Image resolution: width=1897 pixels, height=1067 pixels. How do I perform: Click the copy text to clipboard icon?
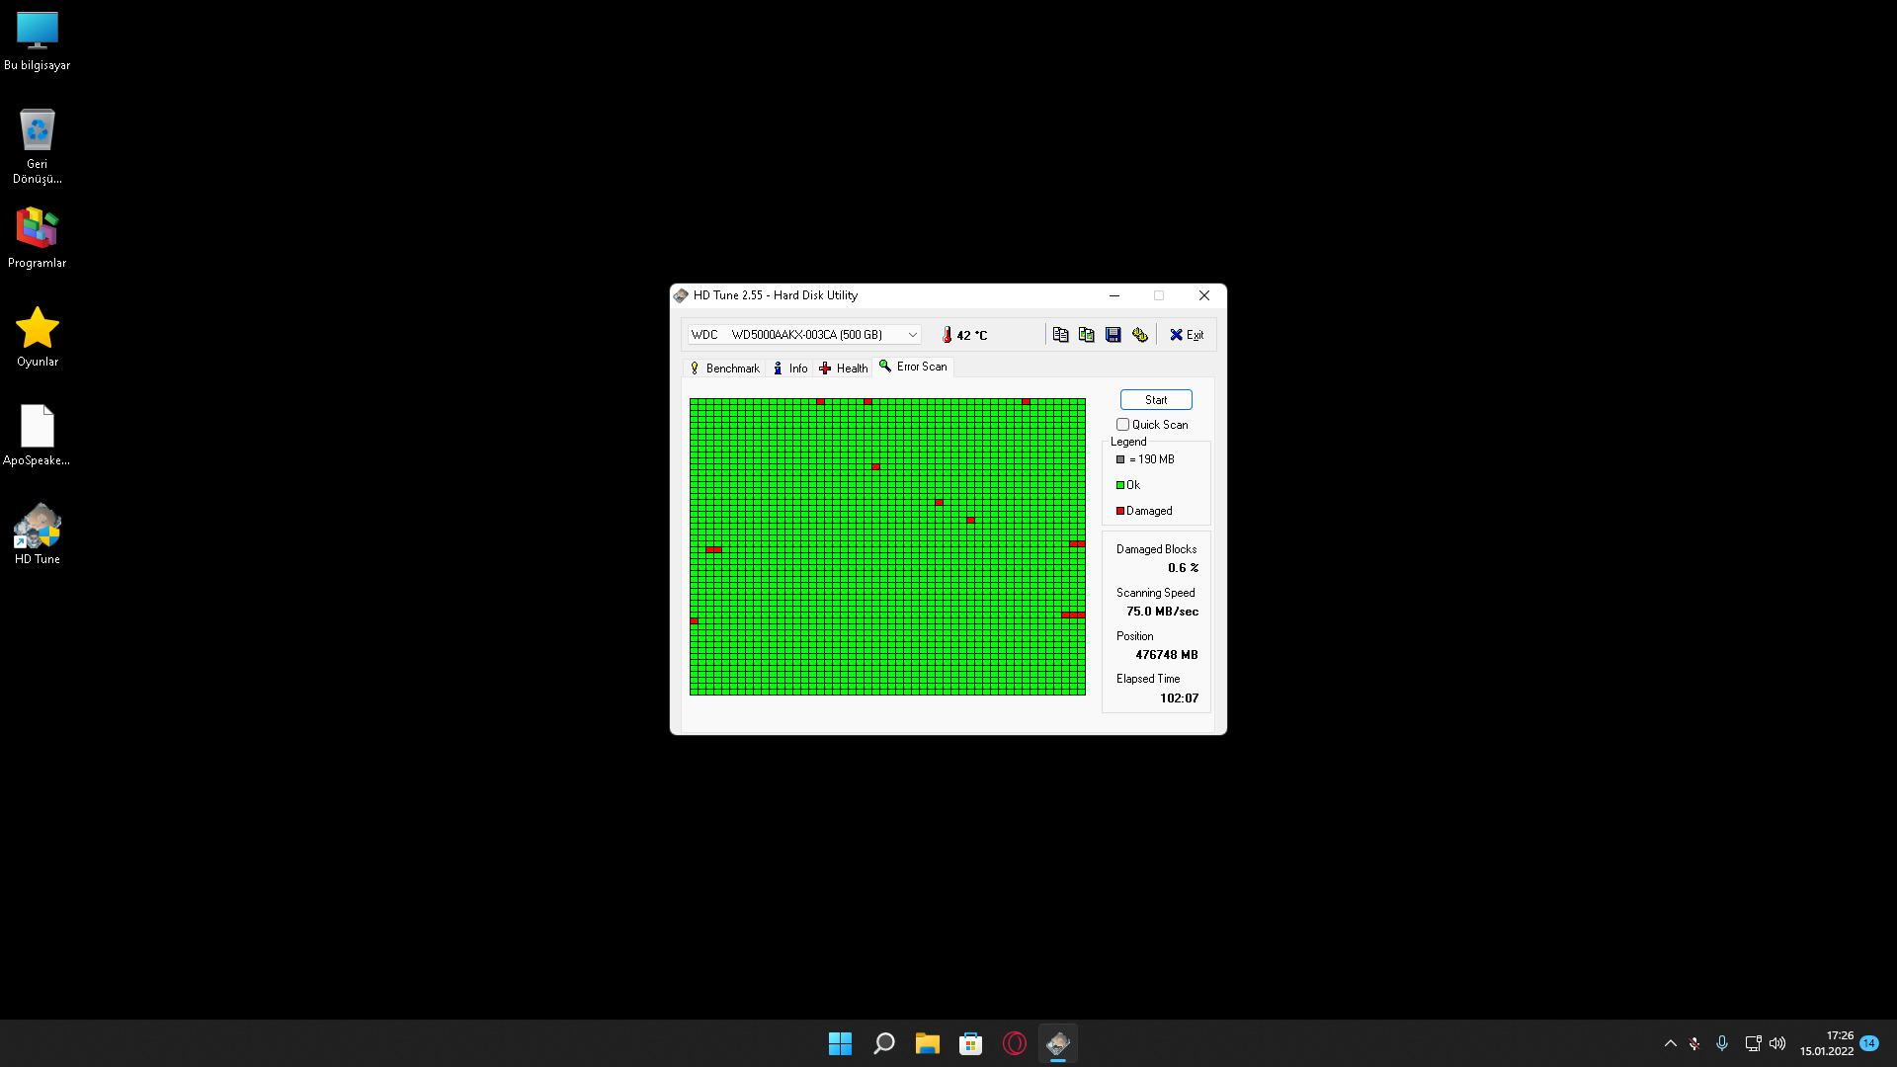click(x=1060, y=335)
